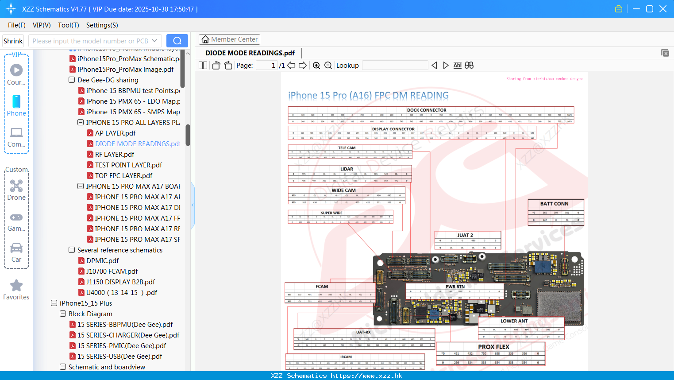Open the Settings(S) menu
The image size is (674, 380).
(x=102, y=25)
